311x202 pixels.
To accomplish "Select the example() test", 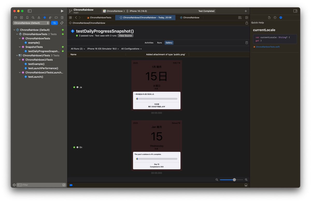I will pos(34,43).
